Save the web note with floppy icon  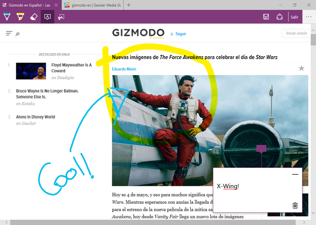click(266, 17)
